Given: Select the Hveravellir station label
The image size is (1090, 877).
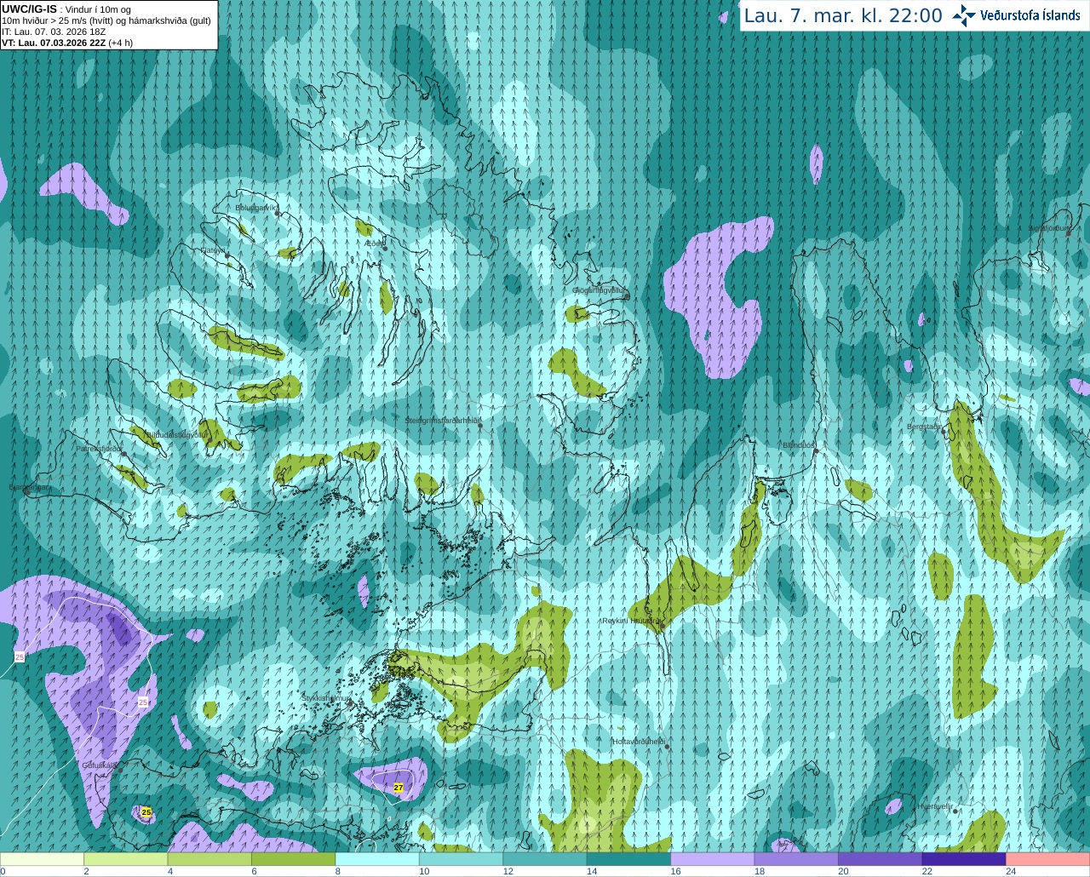Looking at the screenshot, I should click(935, 805).
